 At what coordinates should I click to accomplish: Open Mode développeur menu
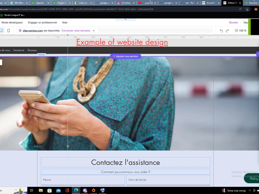[x=12, y=23]
